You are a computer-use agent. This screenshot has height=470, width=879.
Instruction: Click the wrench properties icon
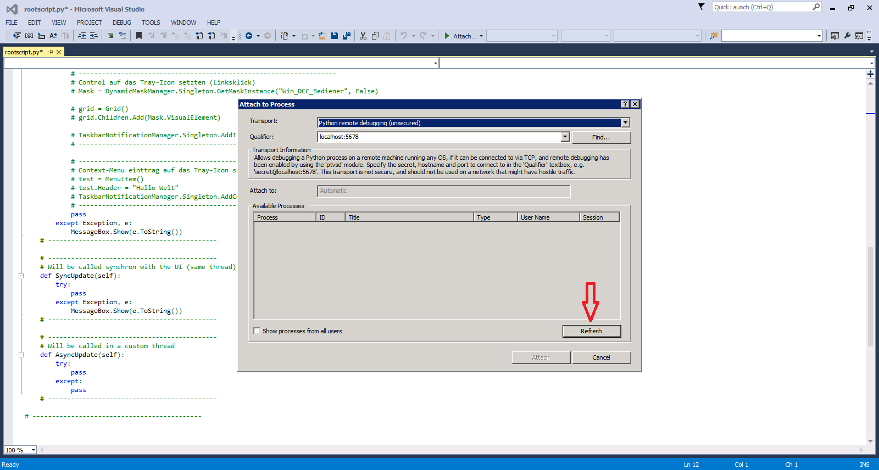click(847, 36)
